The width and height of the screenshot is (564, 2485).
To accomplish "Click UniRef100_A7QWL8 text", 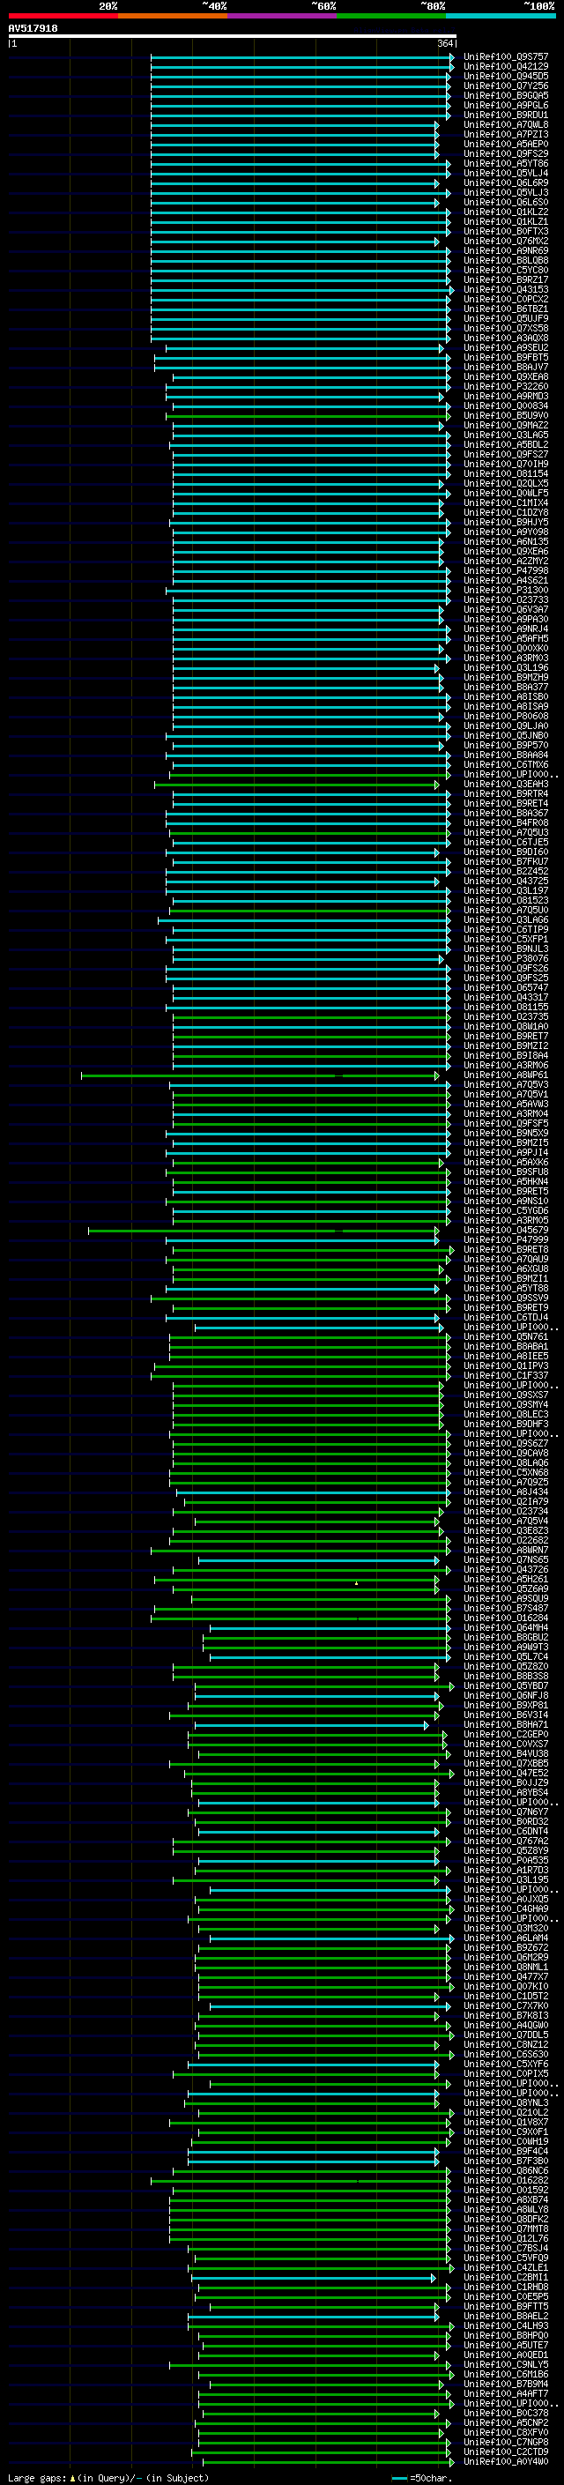I will (x=506, y=124).
